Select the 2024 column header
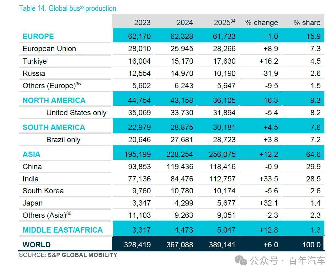 tap(185, 23)
